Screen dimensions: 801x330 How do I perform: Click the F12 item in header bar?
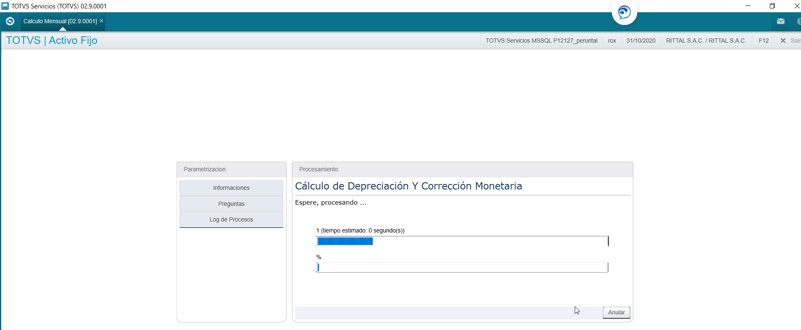click(x=763, y=41)
